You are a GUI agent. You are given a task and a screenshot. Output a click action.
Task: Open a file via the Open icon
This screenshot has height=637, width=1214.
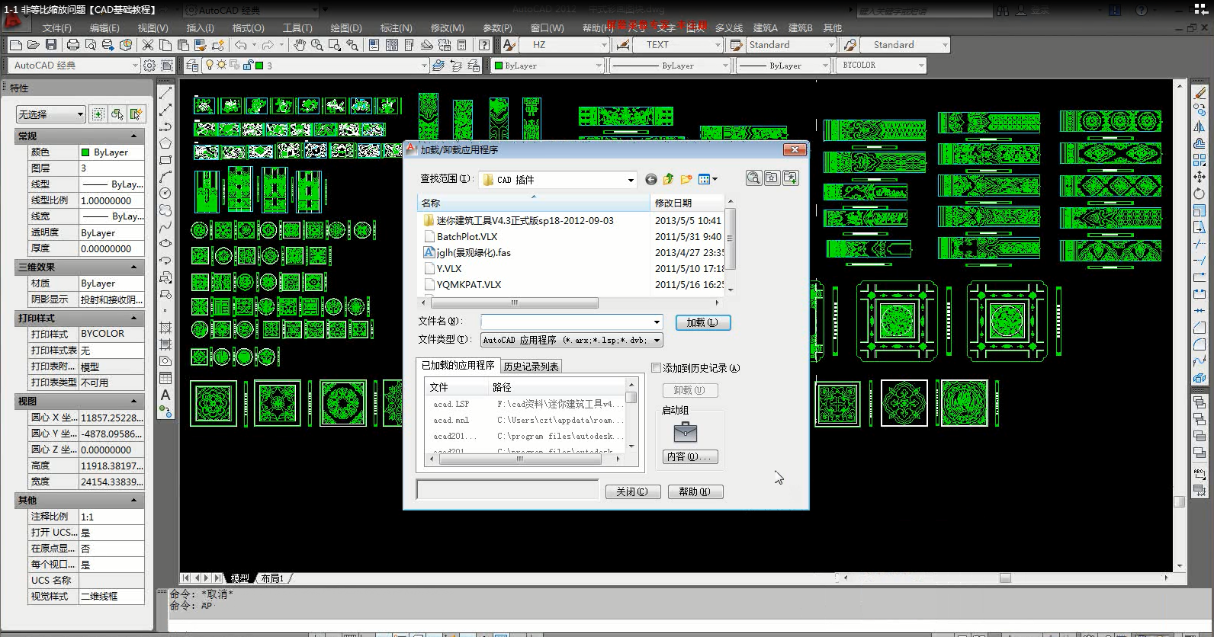pyautogui.click(x=33, y=45)
